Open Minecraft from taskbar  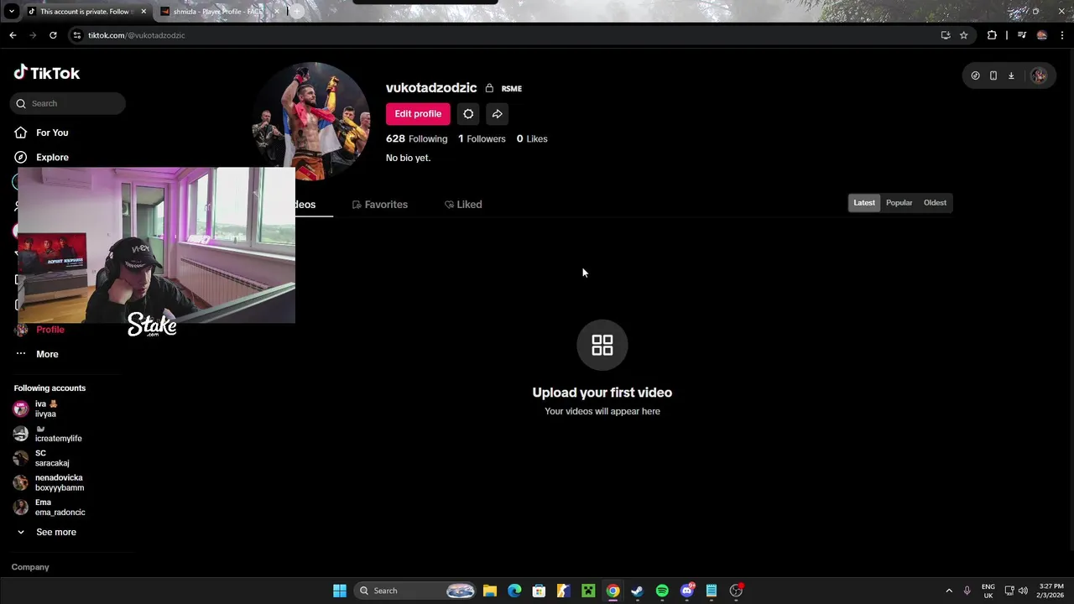pyautogui.click(x=588, y=591)
